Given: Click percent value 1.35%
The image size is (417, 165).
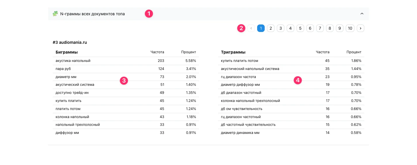Looking at the screenshot, I should click(191, 93).
